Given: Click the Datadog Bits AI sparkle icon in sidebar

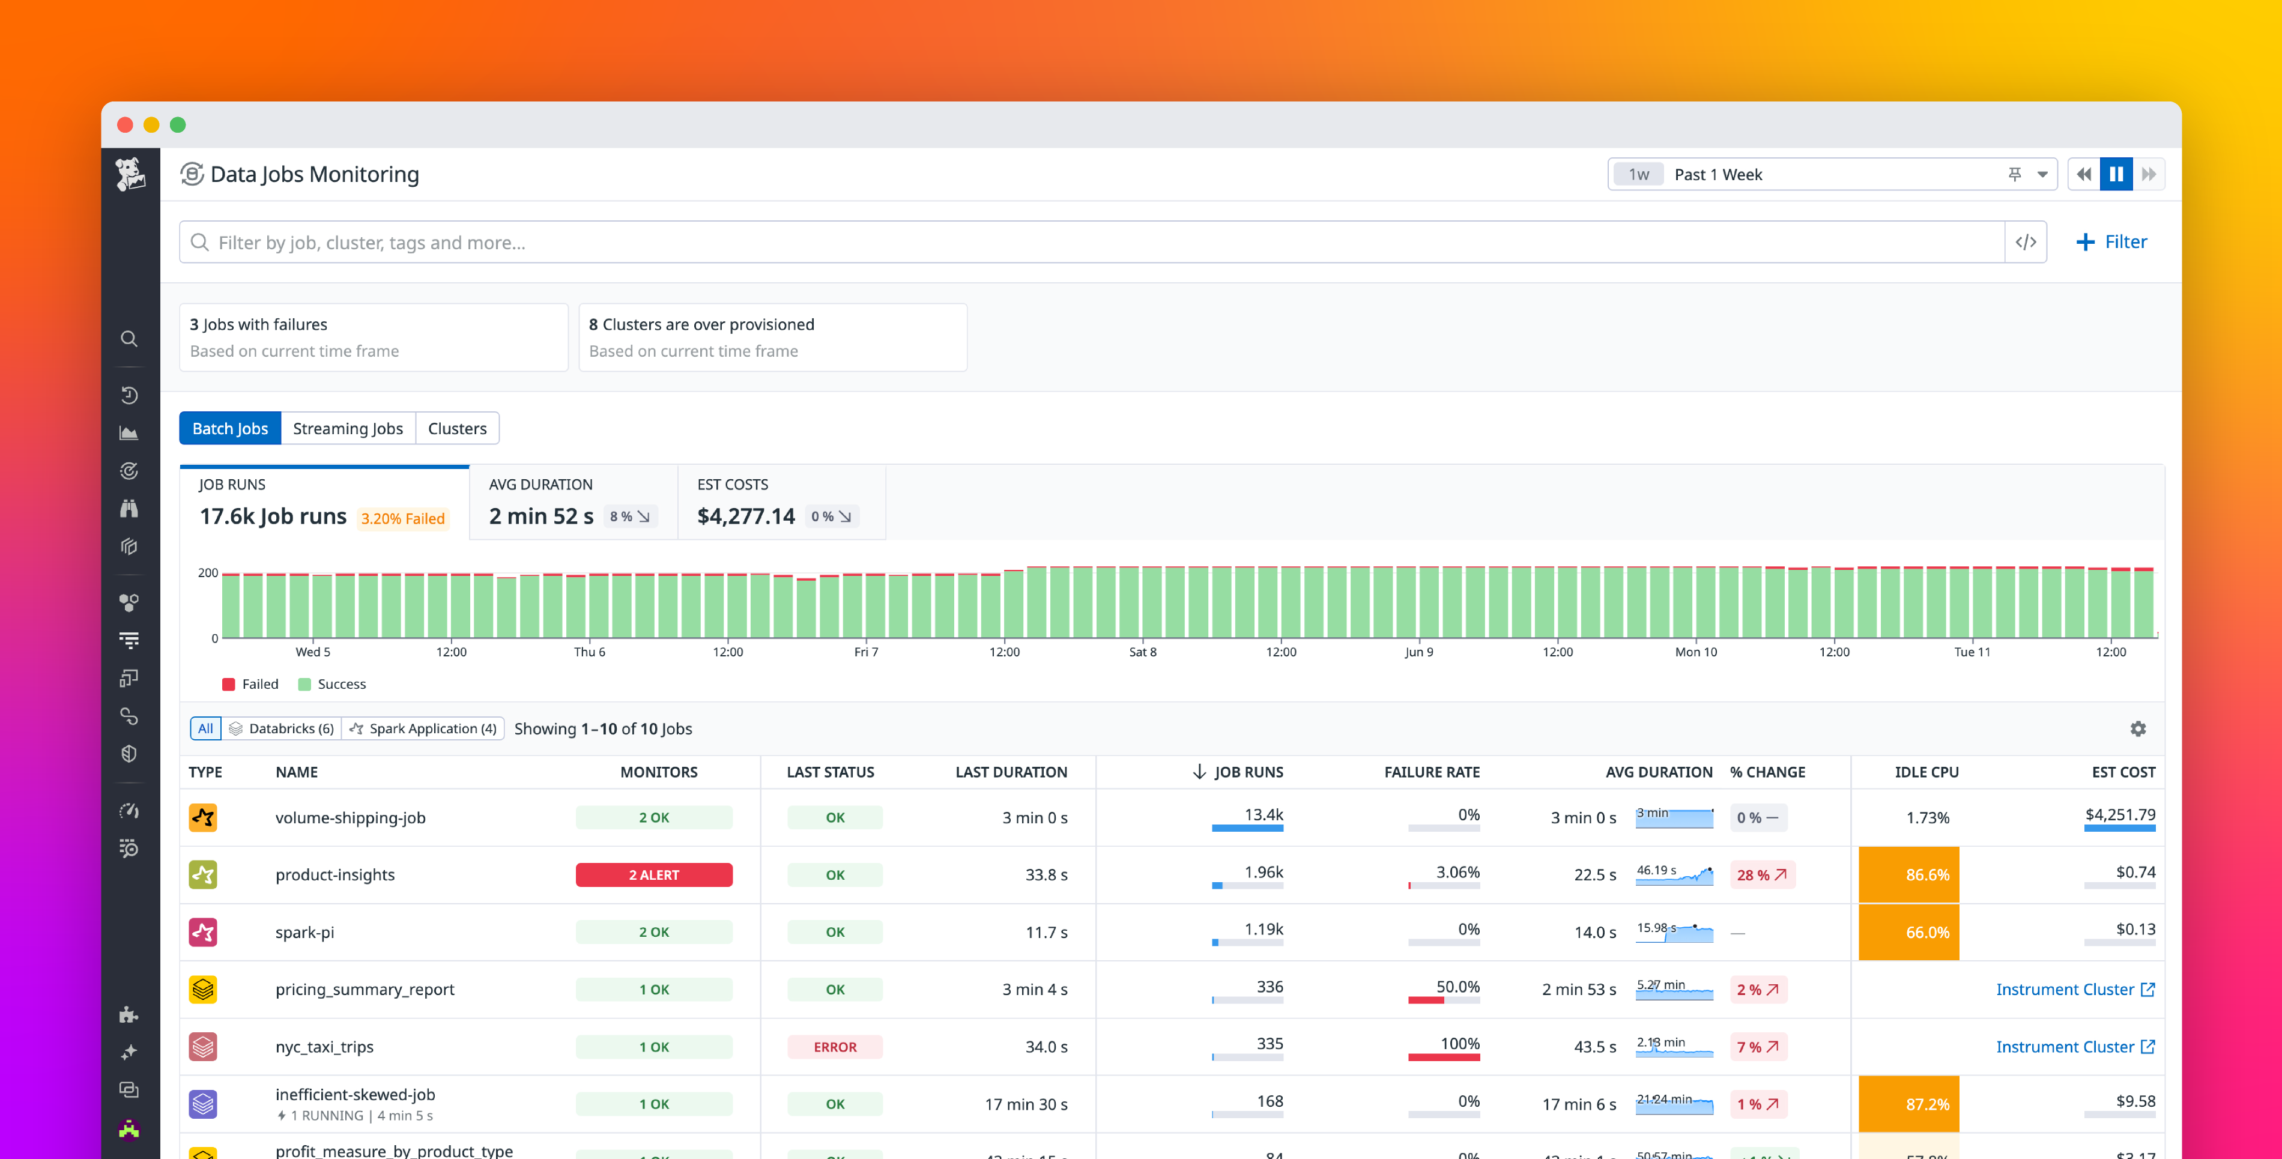Looking at the screenshot, I should point(129,1052).
